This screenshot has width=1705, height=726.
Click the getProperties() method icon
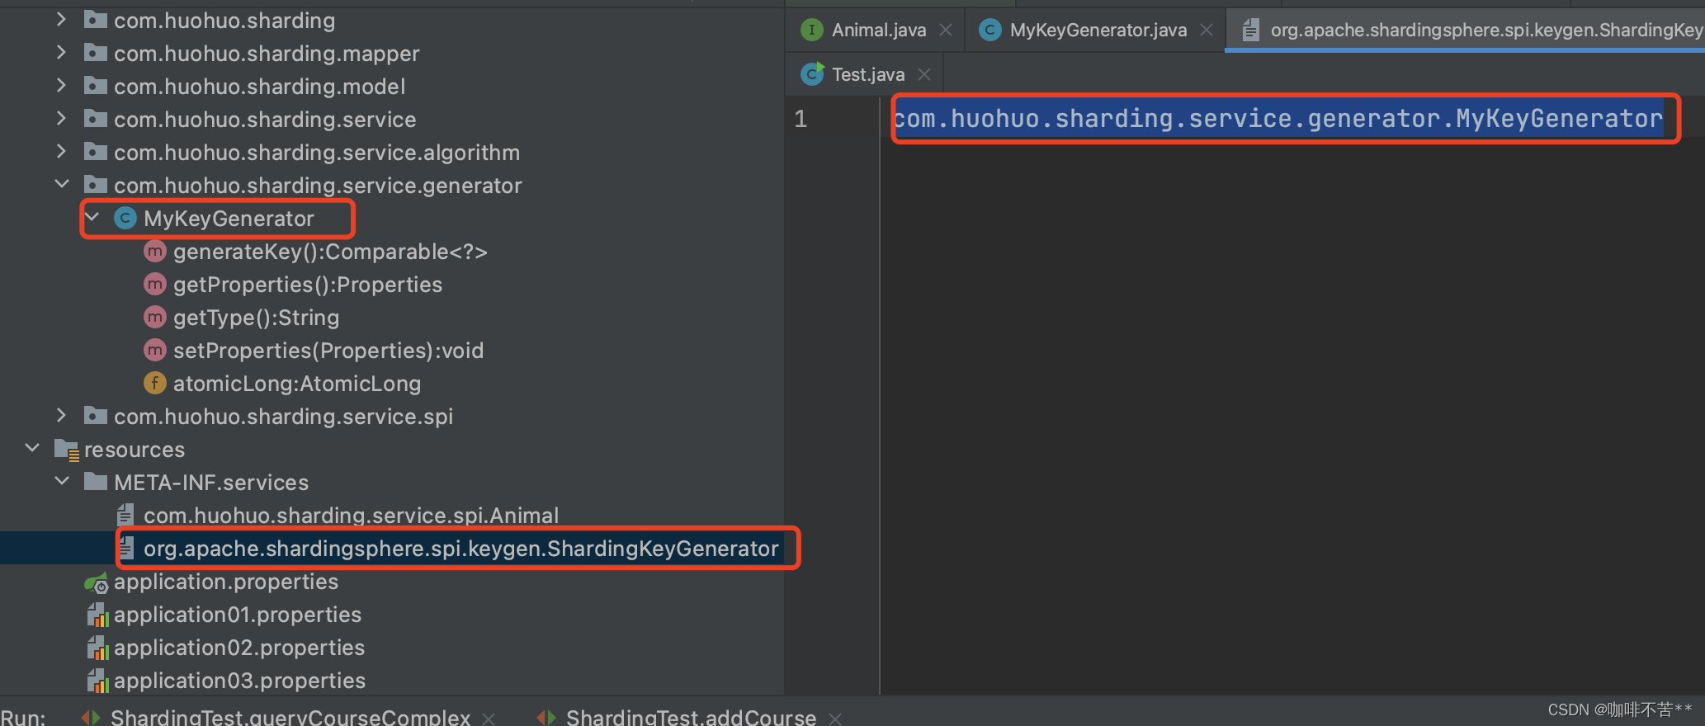point(155,284)
